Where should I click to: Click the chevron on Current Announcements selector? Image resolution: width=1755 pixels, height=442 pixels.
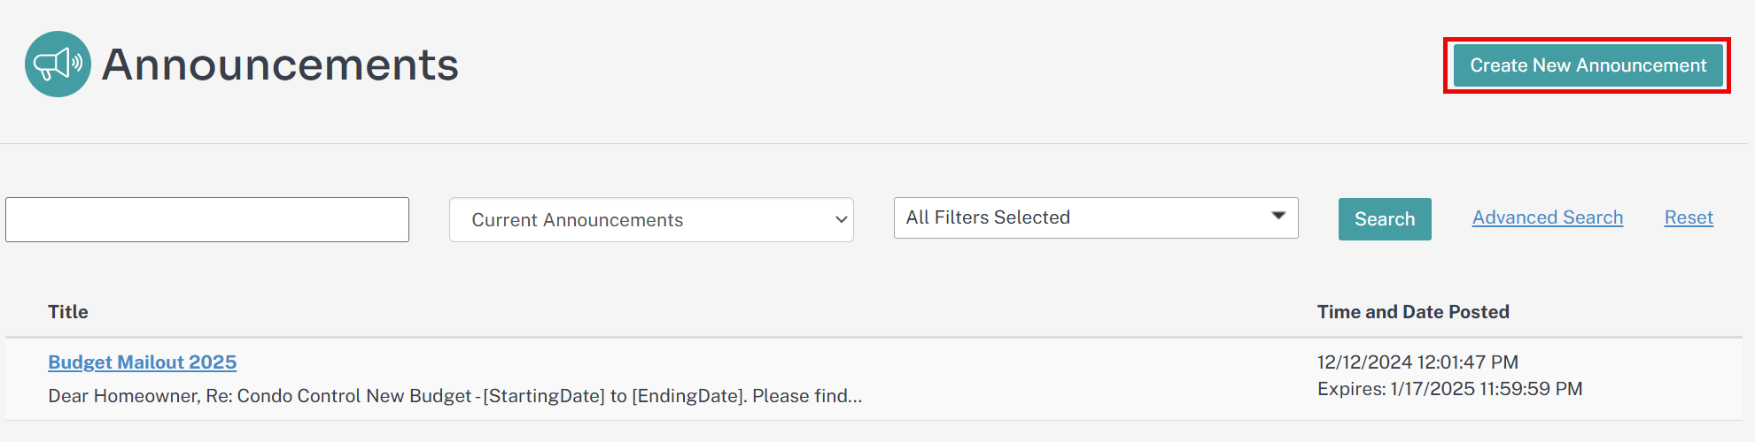pos(841,220)
